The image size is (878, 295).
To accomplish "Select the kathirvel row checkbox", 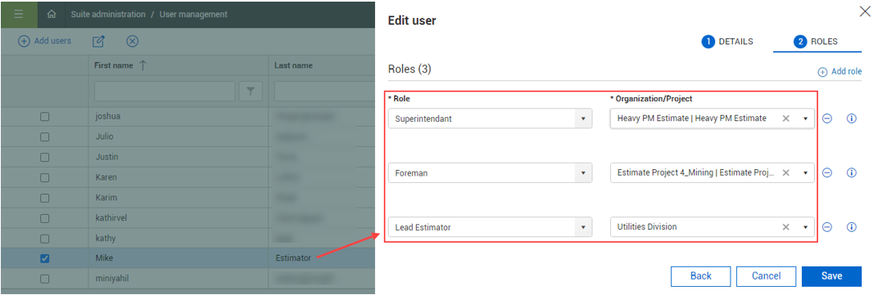I will (x=45, y=218).
